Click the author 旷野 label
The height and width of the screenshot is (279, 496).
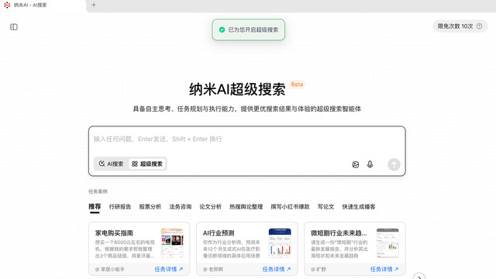[319, 270]
